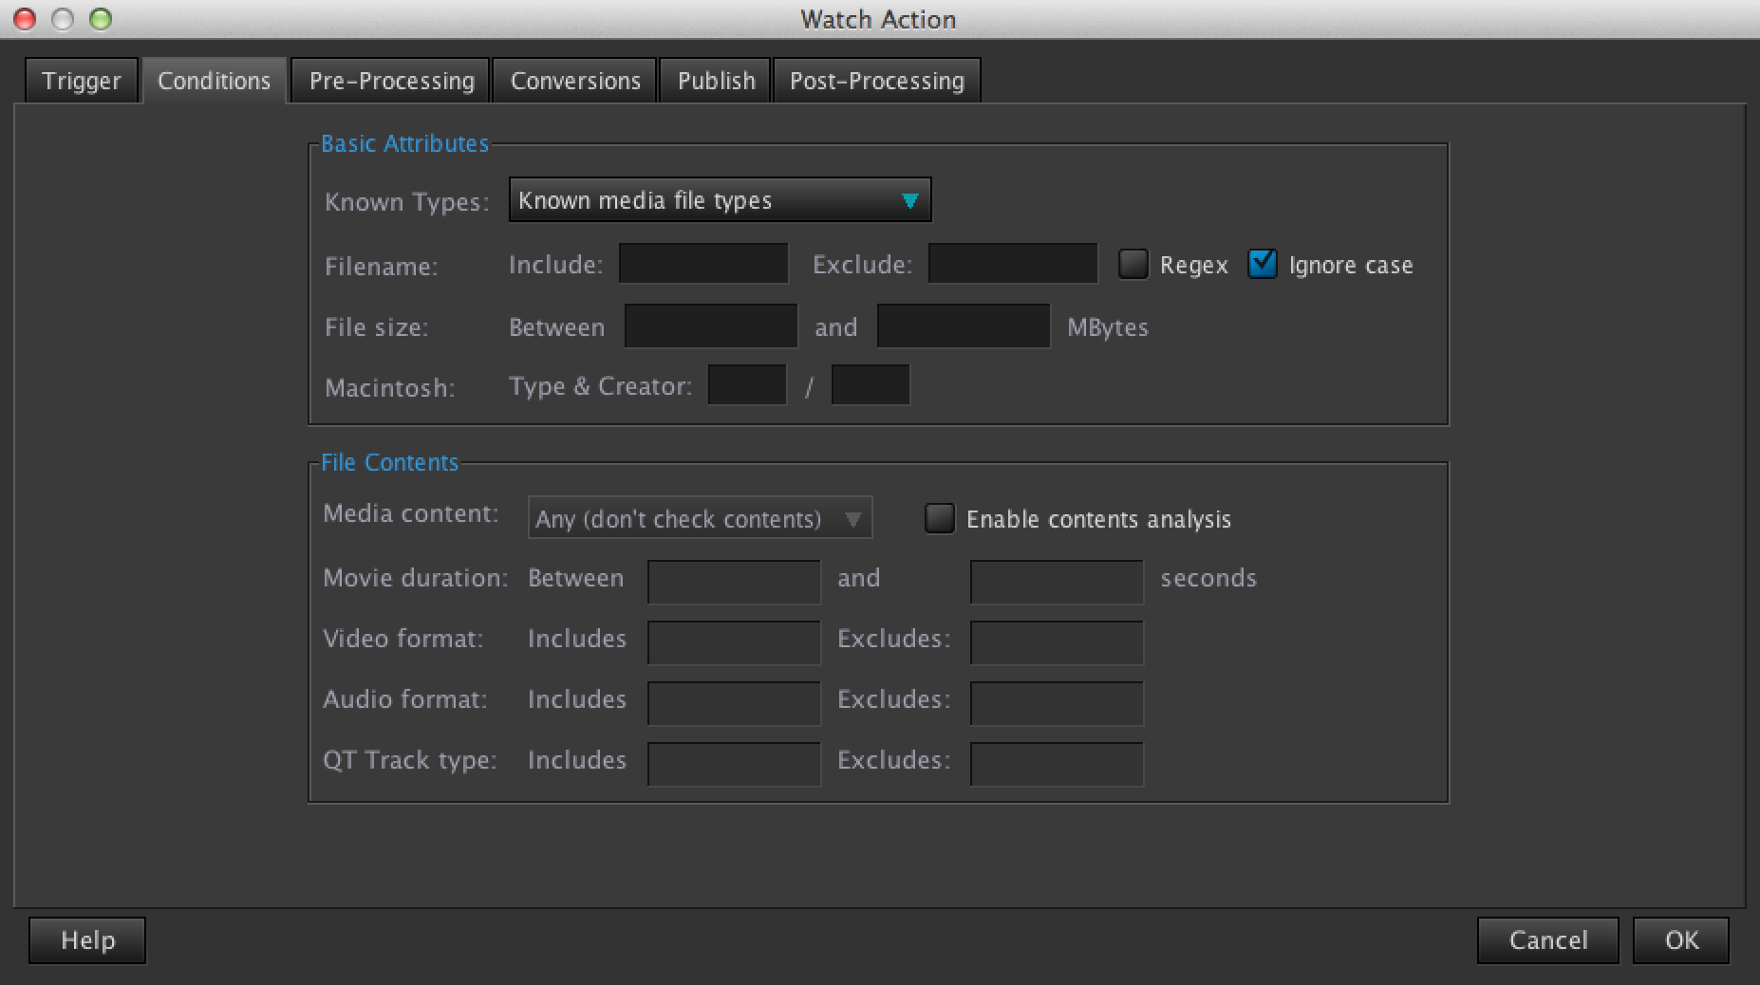Click the Macintosh Creator code field
Image resolution: width=1760 pixels, height=985 pixels.
[x=871, y=385]
